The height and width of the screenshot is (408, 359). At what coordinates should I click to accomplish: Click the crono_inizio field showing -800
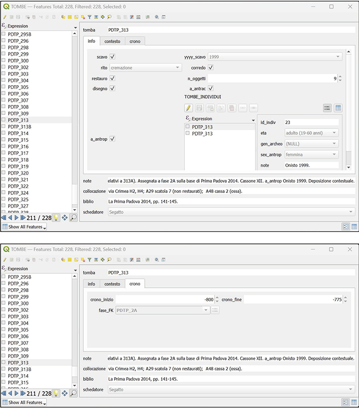point(164,299)
